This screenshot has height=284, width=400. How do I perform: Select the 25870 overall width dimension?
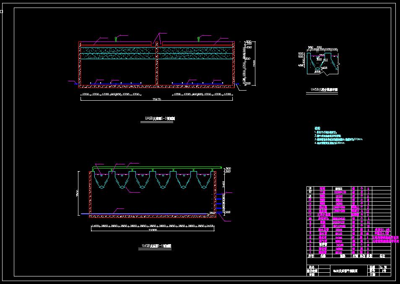[x=157, y=99]
